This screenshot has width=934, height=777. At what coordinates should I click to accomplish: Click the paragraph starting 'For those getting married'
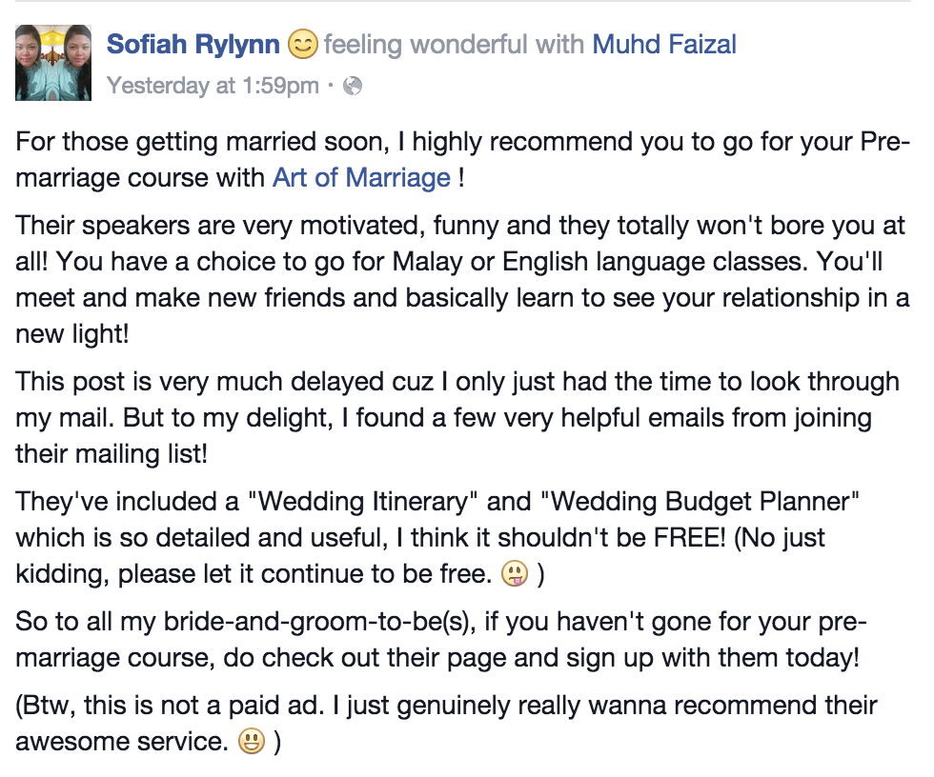463,160
